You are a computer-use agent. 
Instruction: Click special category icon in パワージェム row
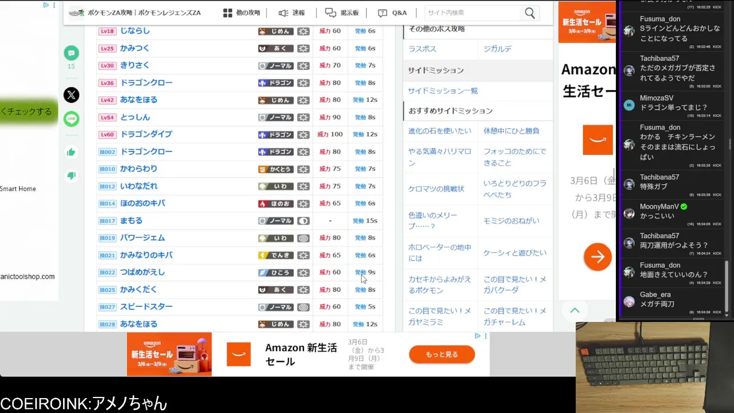click(303, 237)
